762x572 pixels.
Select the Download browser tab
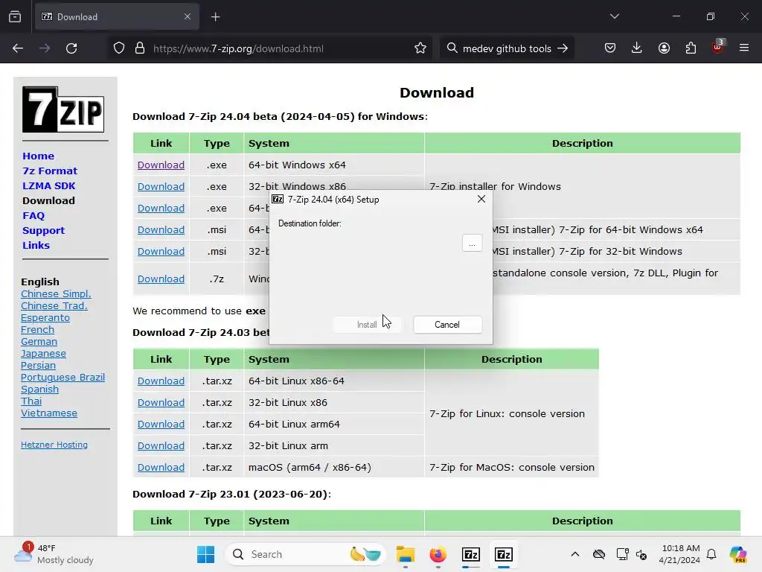(x=117, y=17)
